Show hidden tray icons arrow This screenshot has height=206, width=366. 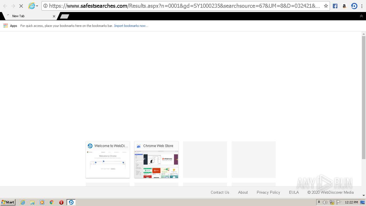click(319, 202)
